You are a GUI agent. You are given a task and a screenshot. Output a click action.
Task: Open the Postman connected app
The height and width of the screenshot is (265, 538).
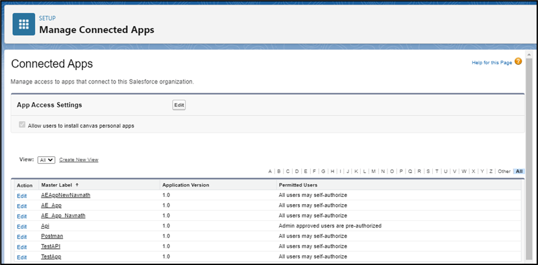pyautogui.click(x=52, y=236)
